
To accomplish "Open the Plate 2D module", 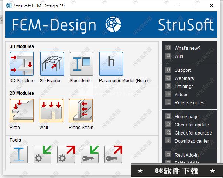I will click(22, 111).
